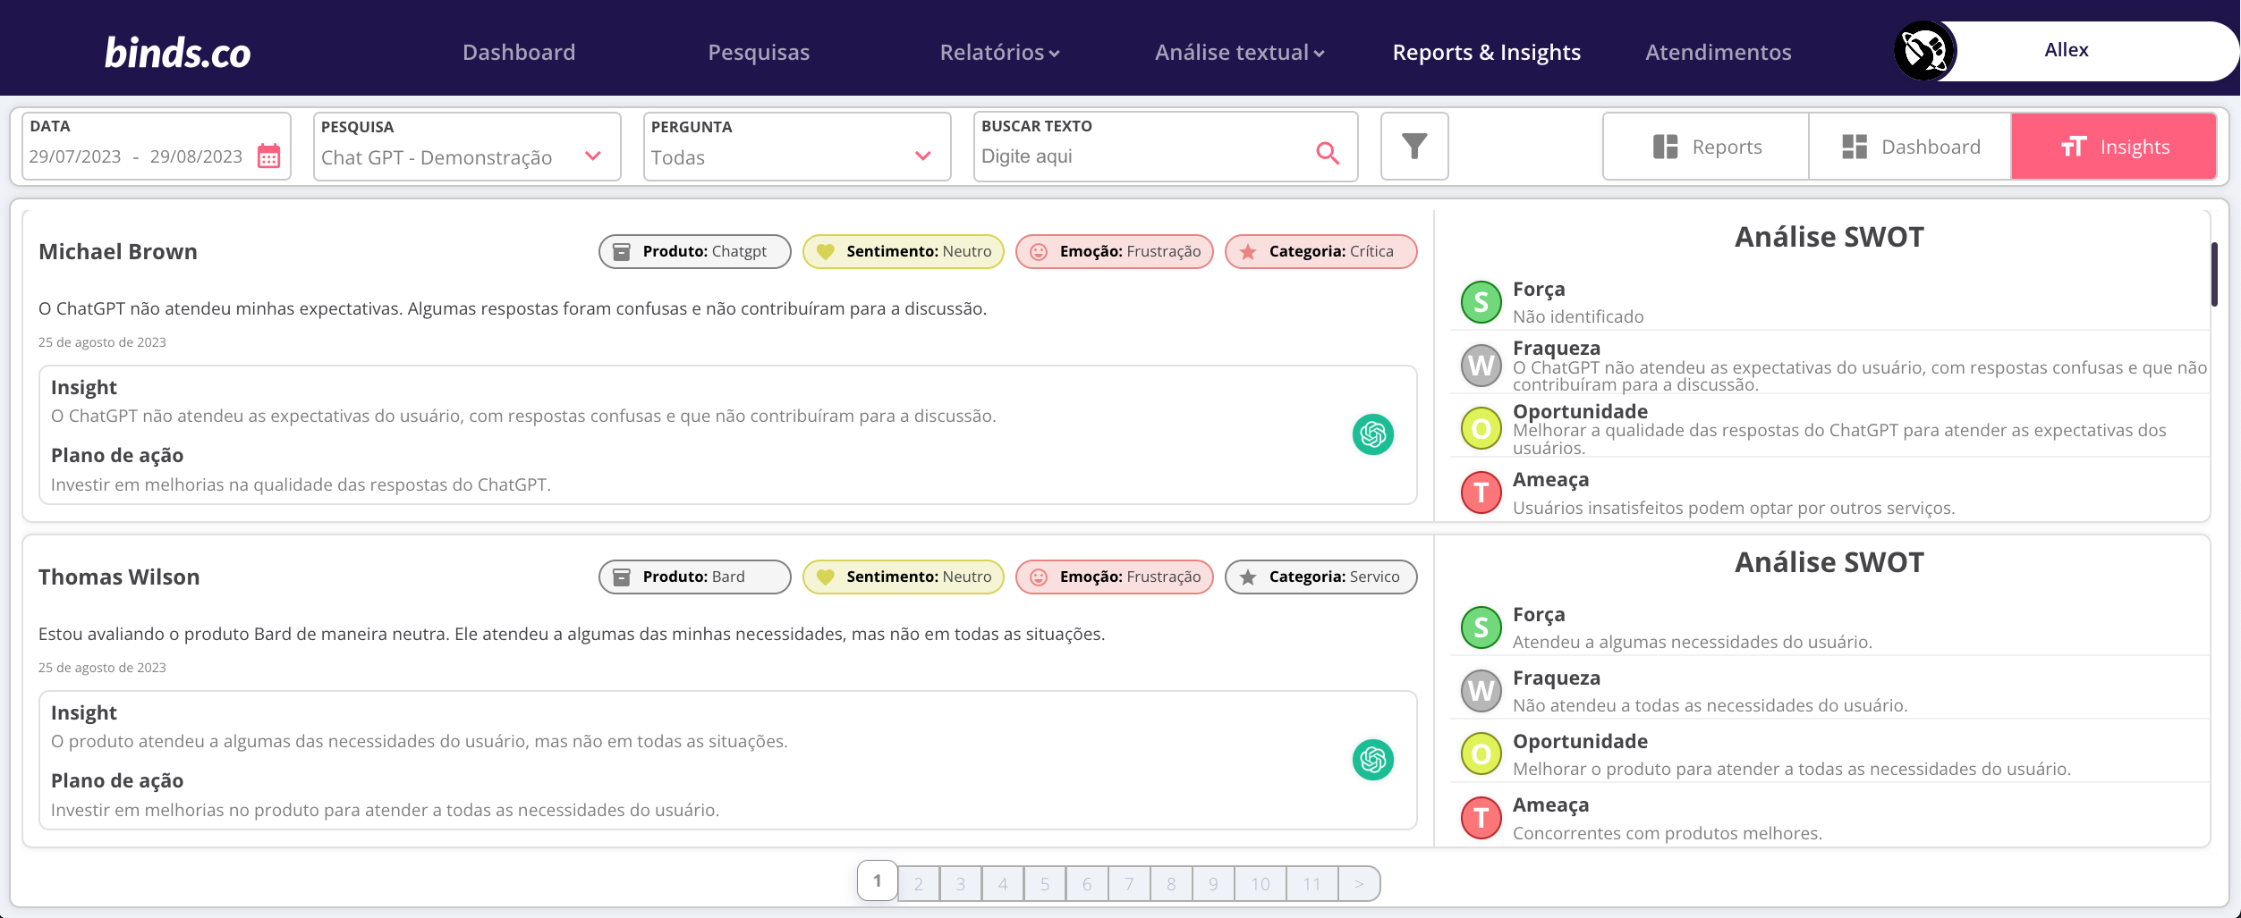Open the Pergunta dropdown showing Todas
This screenshot has width=2241, height=918.
[922, 156]
